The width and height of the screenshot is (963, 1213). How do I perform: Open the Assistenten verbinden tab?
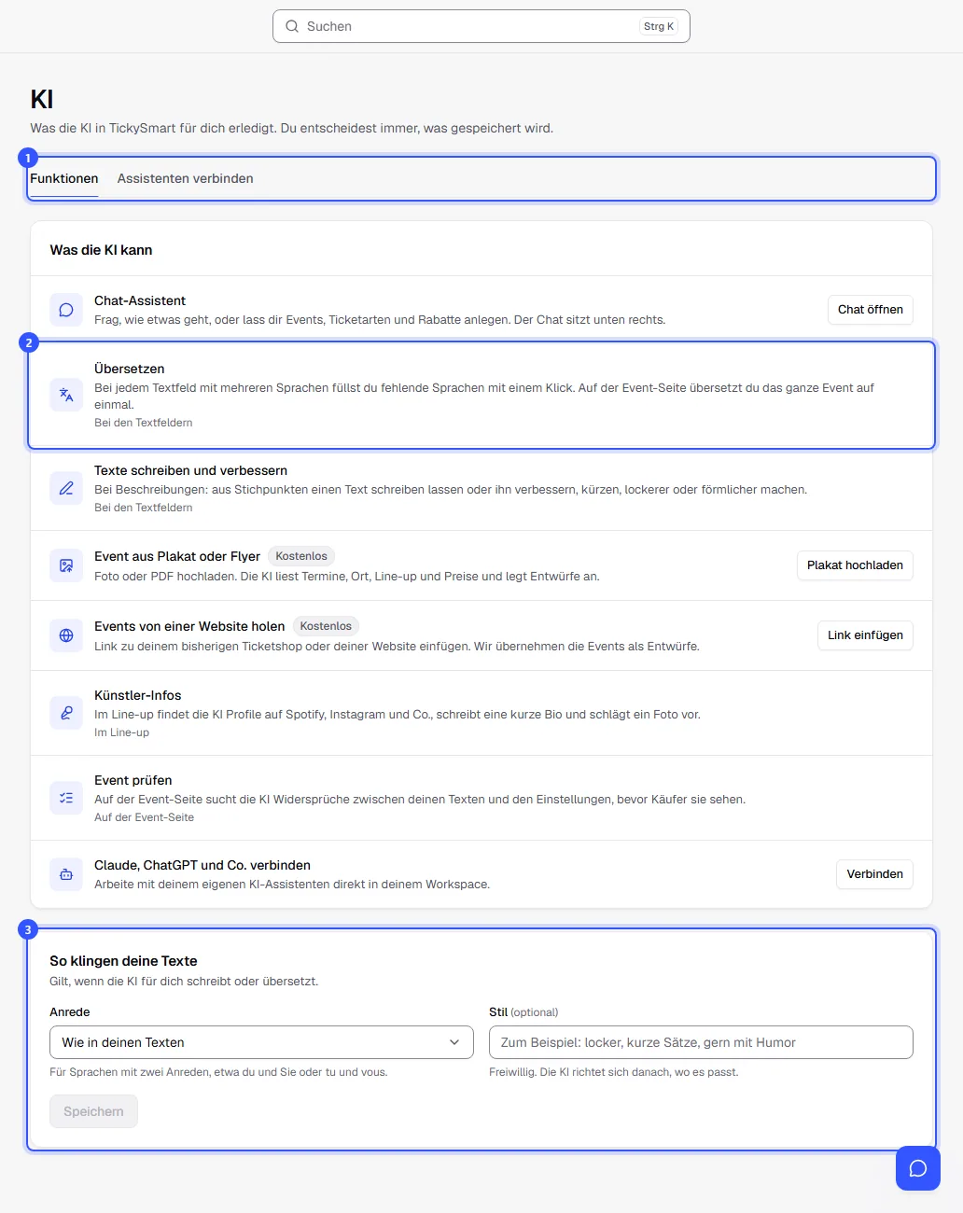(186, 178)
